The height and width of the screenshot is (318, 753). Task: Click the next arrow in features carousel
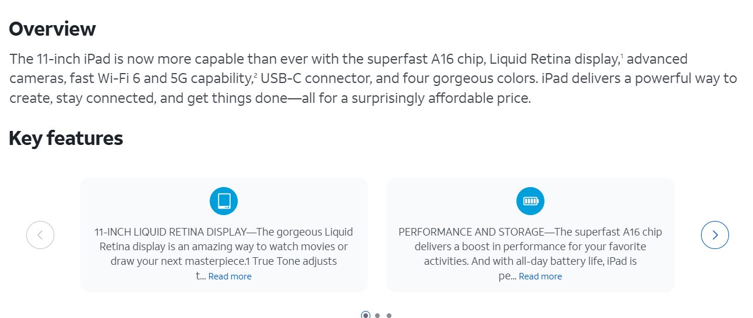[715, 236]
